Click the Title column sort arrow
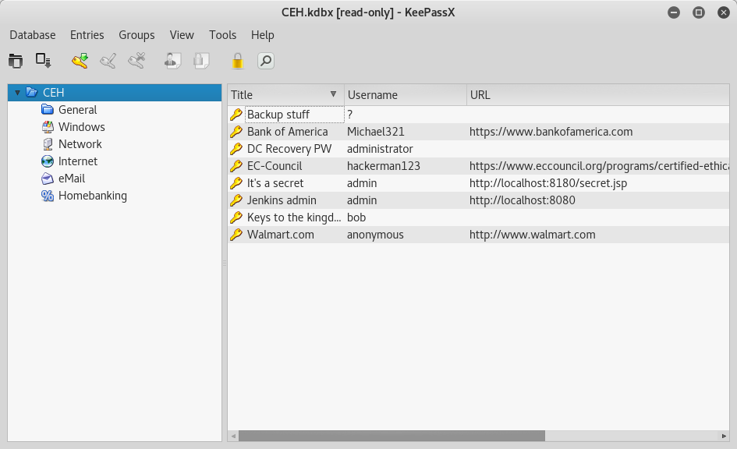737x449 pixels. [334, 94]
